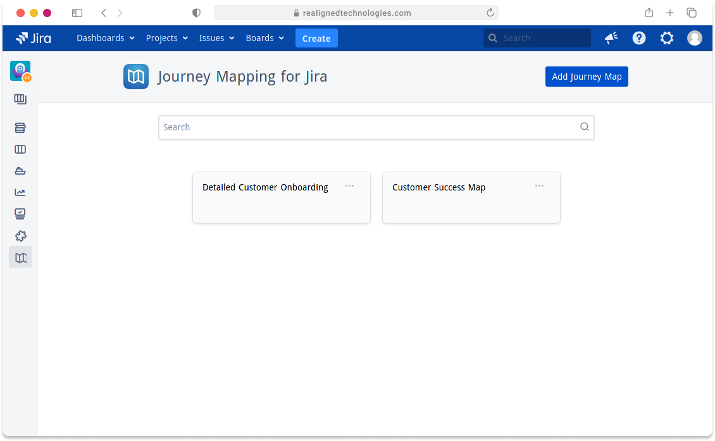This screenshot has width=715, height=441.
Task: Go forward with the browser forward arrow
Action: (120, 13)
